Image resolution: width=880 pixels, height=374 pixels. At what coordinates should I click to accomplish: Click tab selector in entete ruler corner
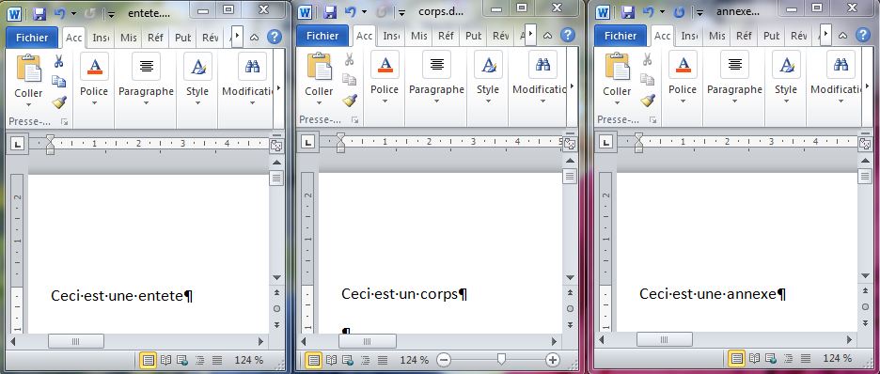click(19, 145)
